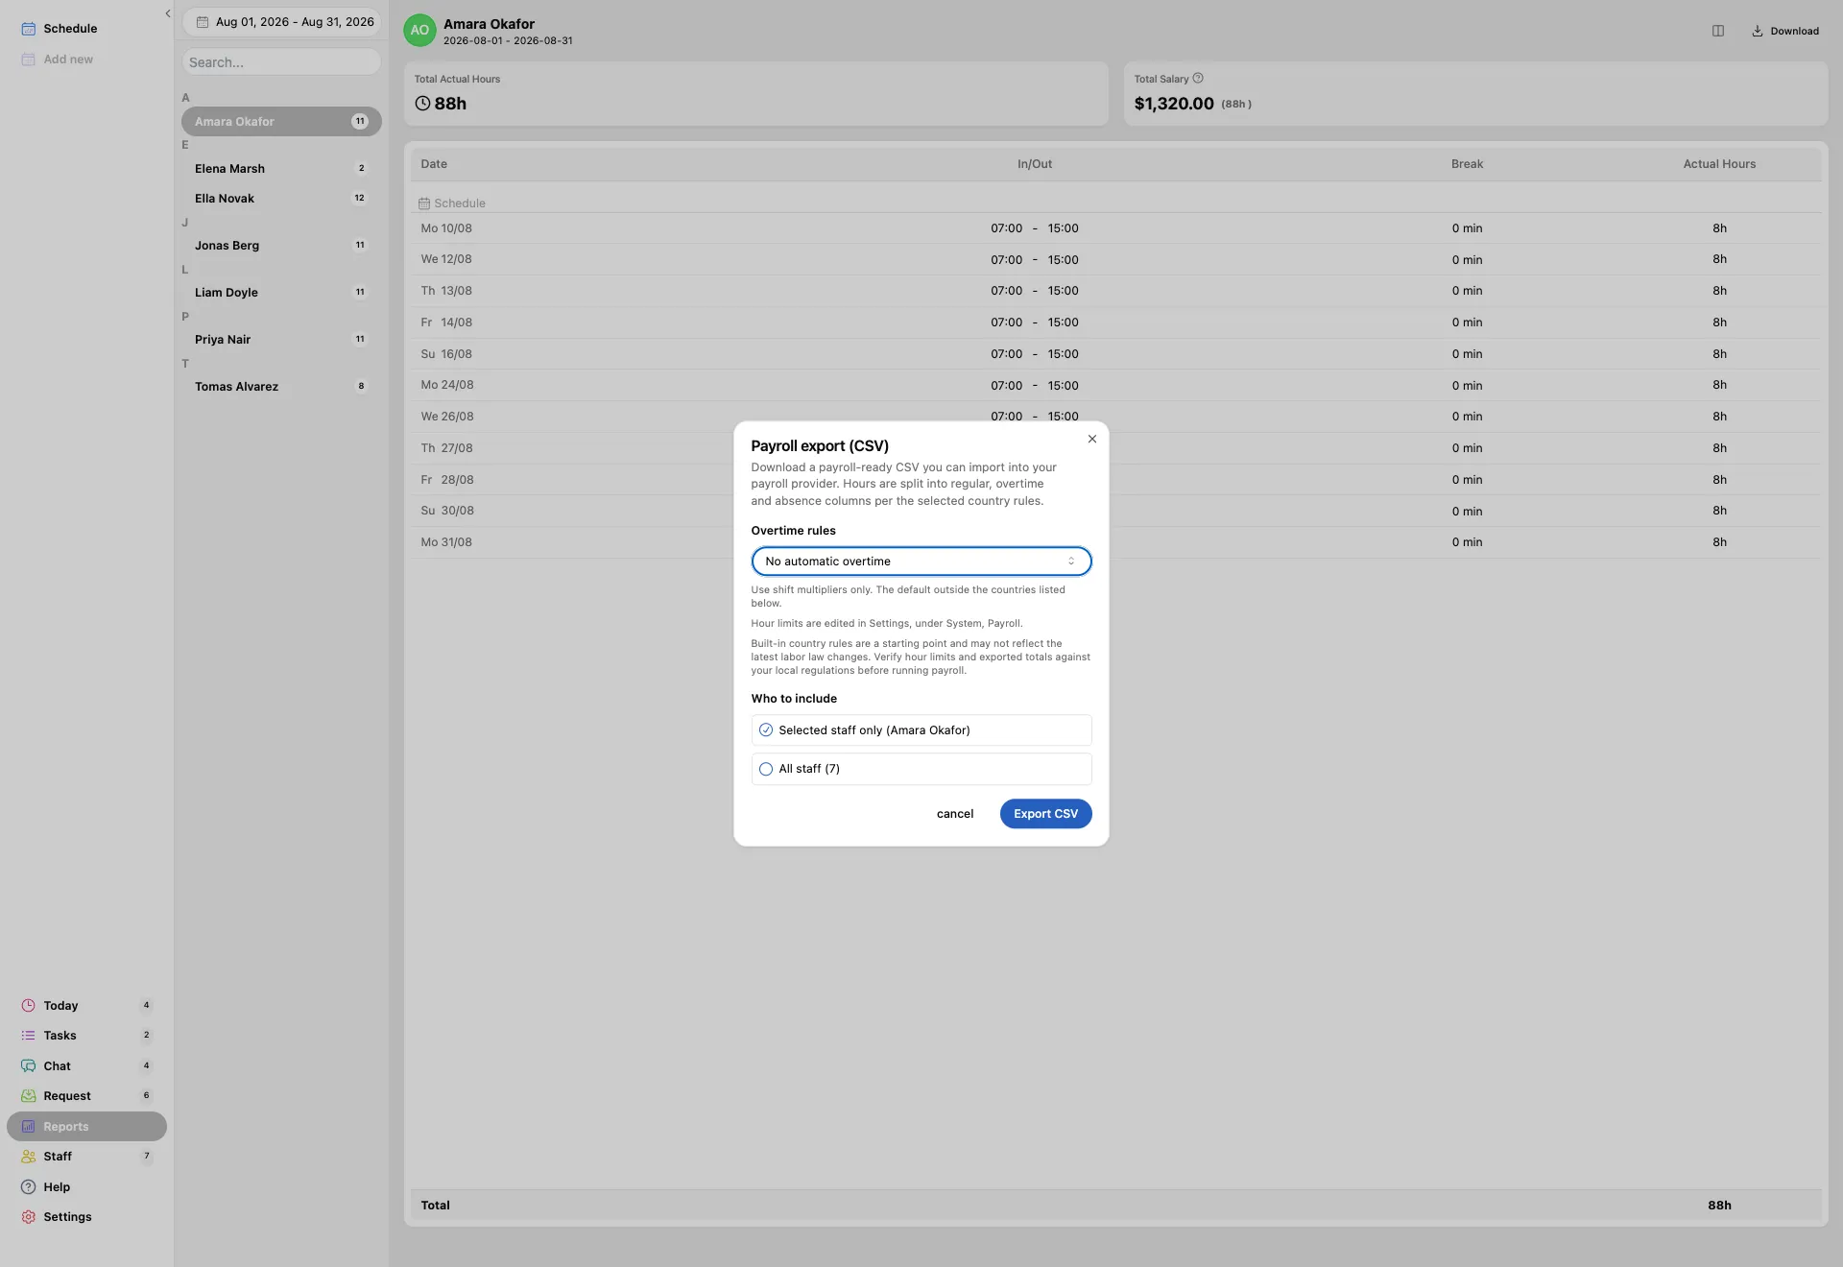
Task: Select Elena Marsh in staff list
Action: point(281,169)
